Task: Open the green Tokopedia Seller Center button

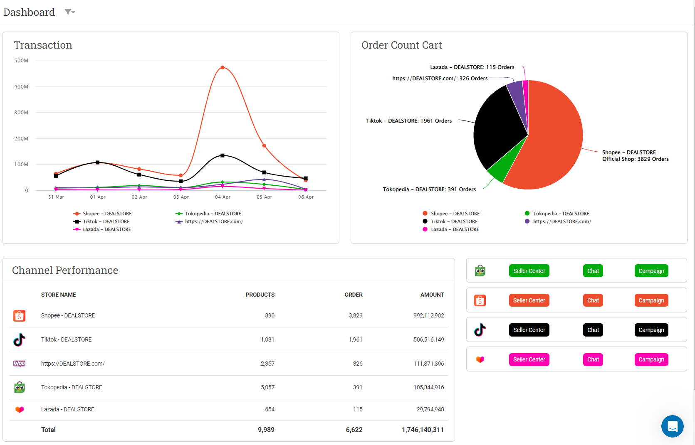Action: [x=529, y=271]
